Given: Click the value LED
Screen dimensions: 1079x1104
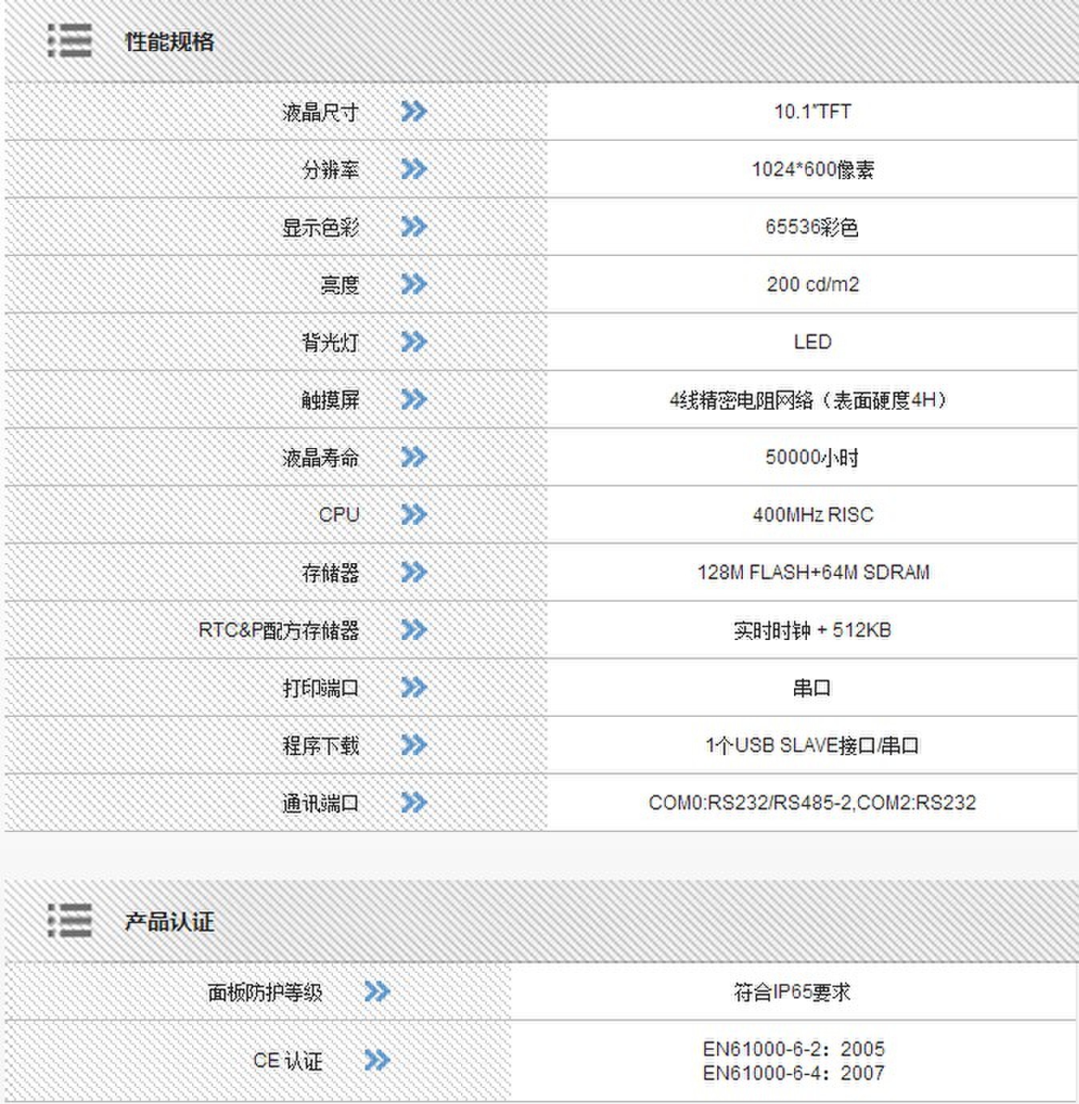Looking at the screenshot, I should (x=812, y=342).
